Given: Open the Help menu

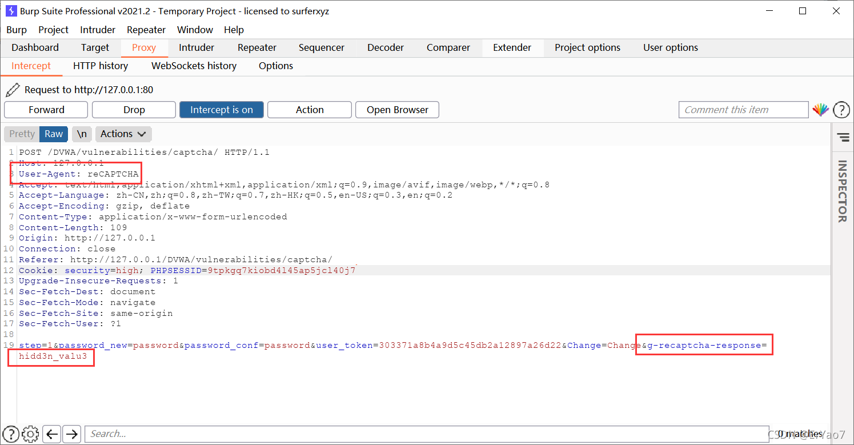Looking at the screenshot, I should (234, 30).
